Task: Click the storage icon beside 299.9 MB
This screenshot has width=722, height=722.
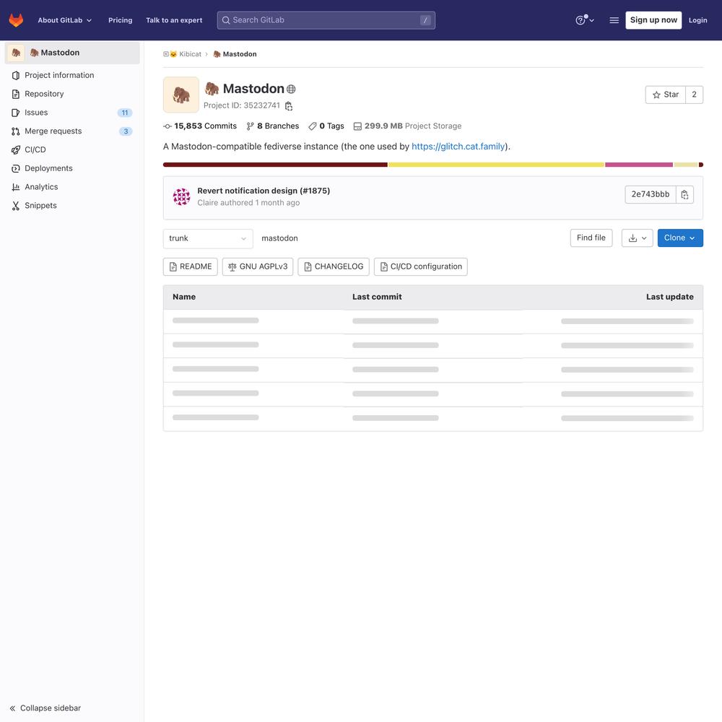Action: pos(357,126)
